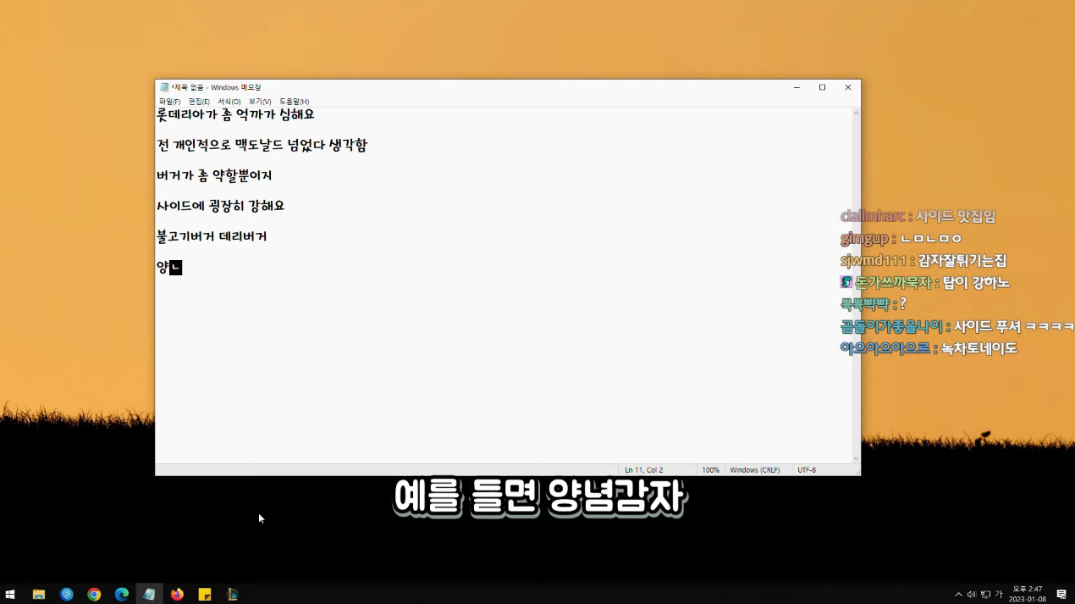Image resolution: width=1075 pixels, height=604 pixels.
Task: Expand hidden icons with the tray chevron
Action: coord(958,594)
